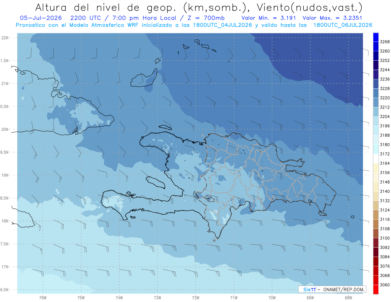Click the colorbar value 3212

(385, 107)
